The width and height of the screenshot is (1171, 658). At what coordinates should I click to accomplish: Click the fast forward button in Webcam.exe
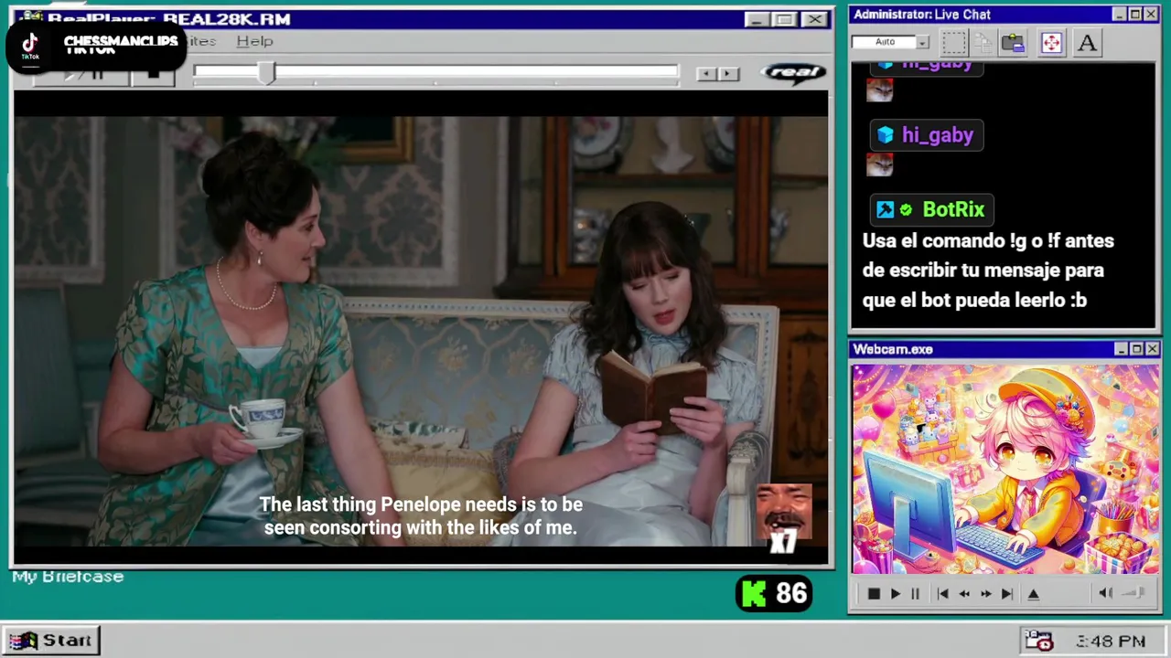(985, 594)
